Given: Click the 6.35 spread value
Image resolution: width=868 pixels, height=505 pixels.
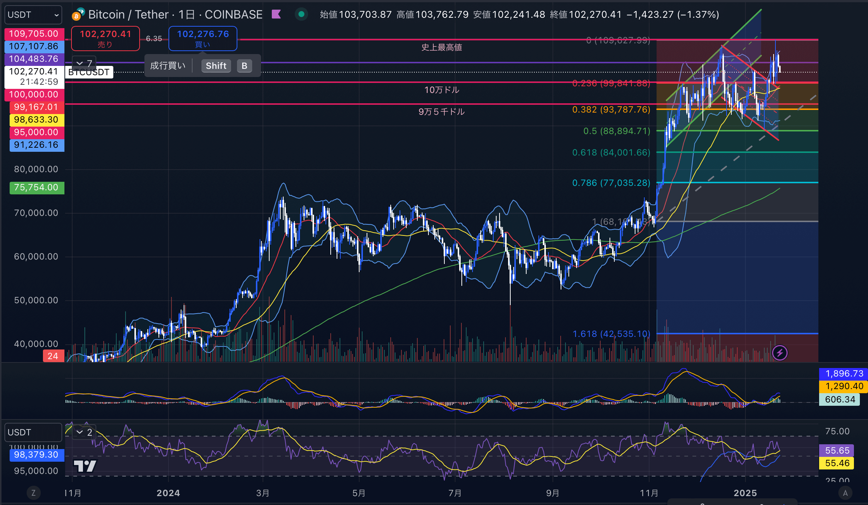Looking at the screenshot, I should (154, 39).
